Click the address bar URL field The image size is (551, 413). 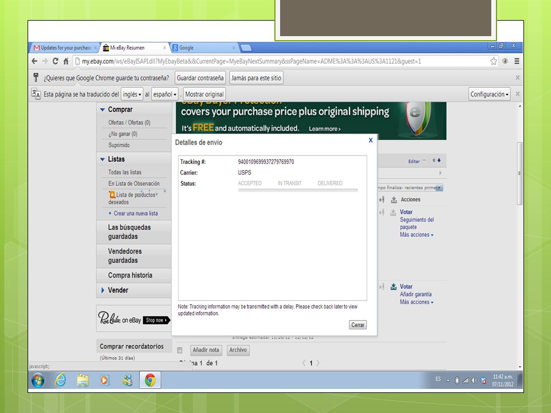tap(281, 61)
